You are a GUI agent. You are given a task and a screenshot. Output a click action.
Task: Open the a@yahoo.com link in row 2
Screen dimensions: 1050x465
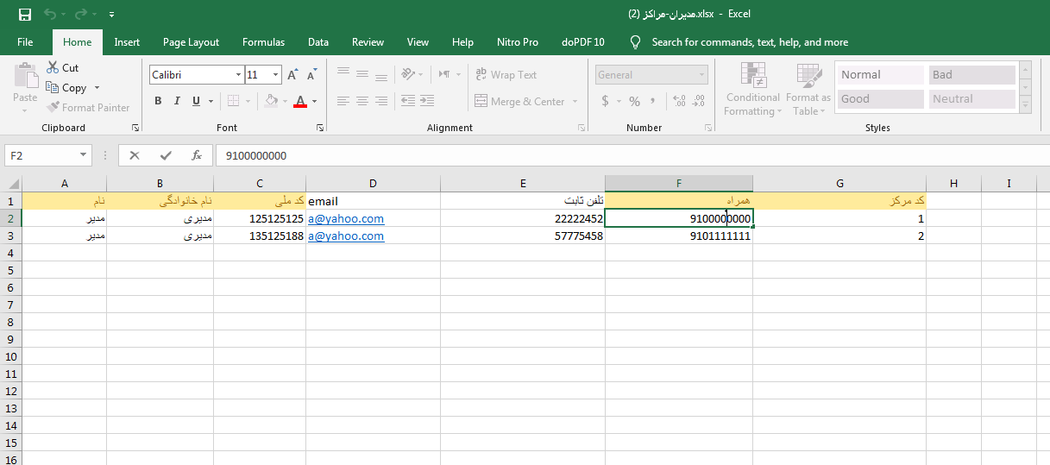346,218
